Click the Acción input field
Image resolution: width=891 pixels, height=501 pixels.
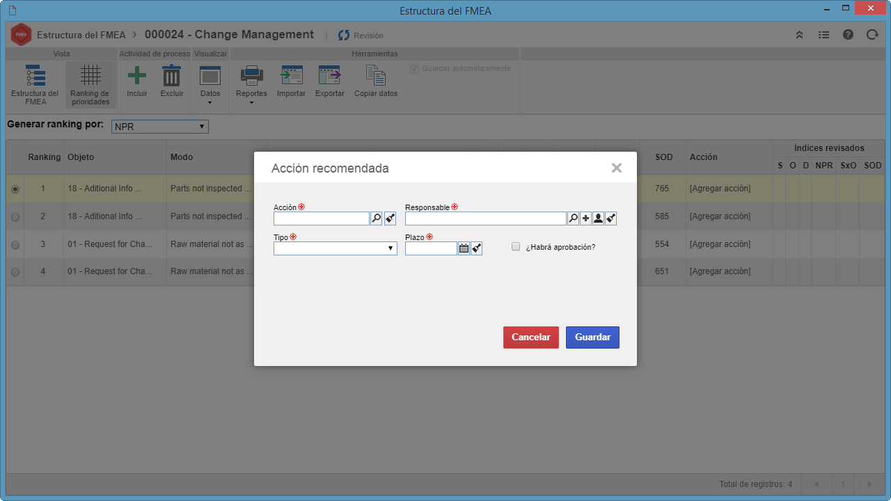coord(322,218)
